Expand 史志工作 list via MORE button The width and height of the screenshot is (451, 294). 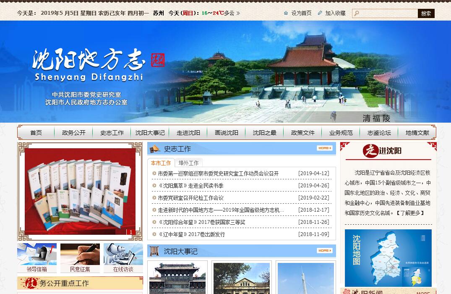coord(324,148)
